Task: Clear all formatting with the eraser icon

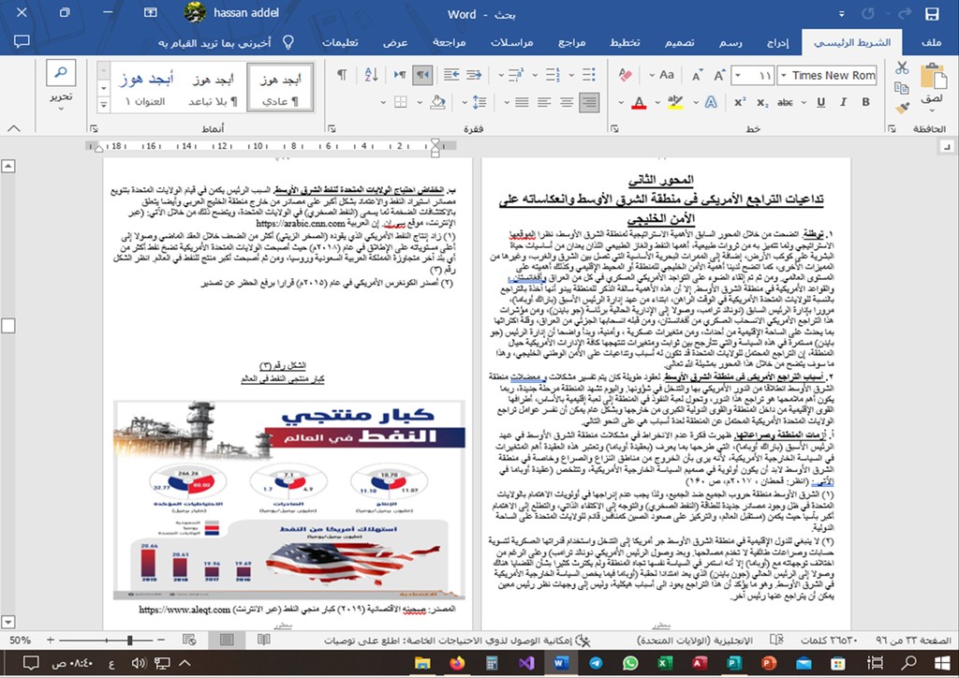Action: (625, 75)
